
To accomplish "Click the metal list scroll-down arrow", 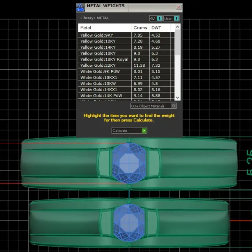I will pos(177,98).
